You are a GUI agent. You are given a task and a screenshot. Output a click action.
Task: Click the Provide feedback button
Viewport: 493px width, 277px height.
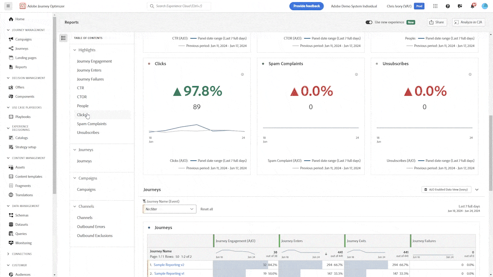click(306, 6)
